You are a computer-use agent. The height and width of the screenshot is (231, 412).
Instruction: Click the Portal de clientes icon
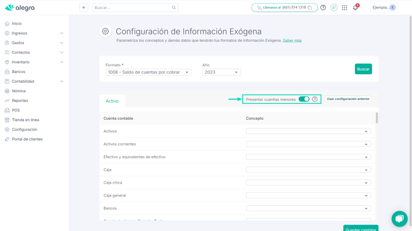[7, 139]
